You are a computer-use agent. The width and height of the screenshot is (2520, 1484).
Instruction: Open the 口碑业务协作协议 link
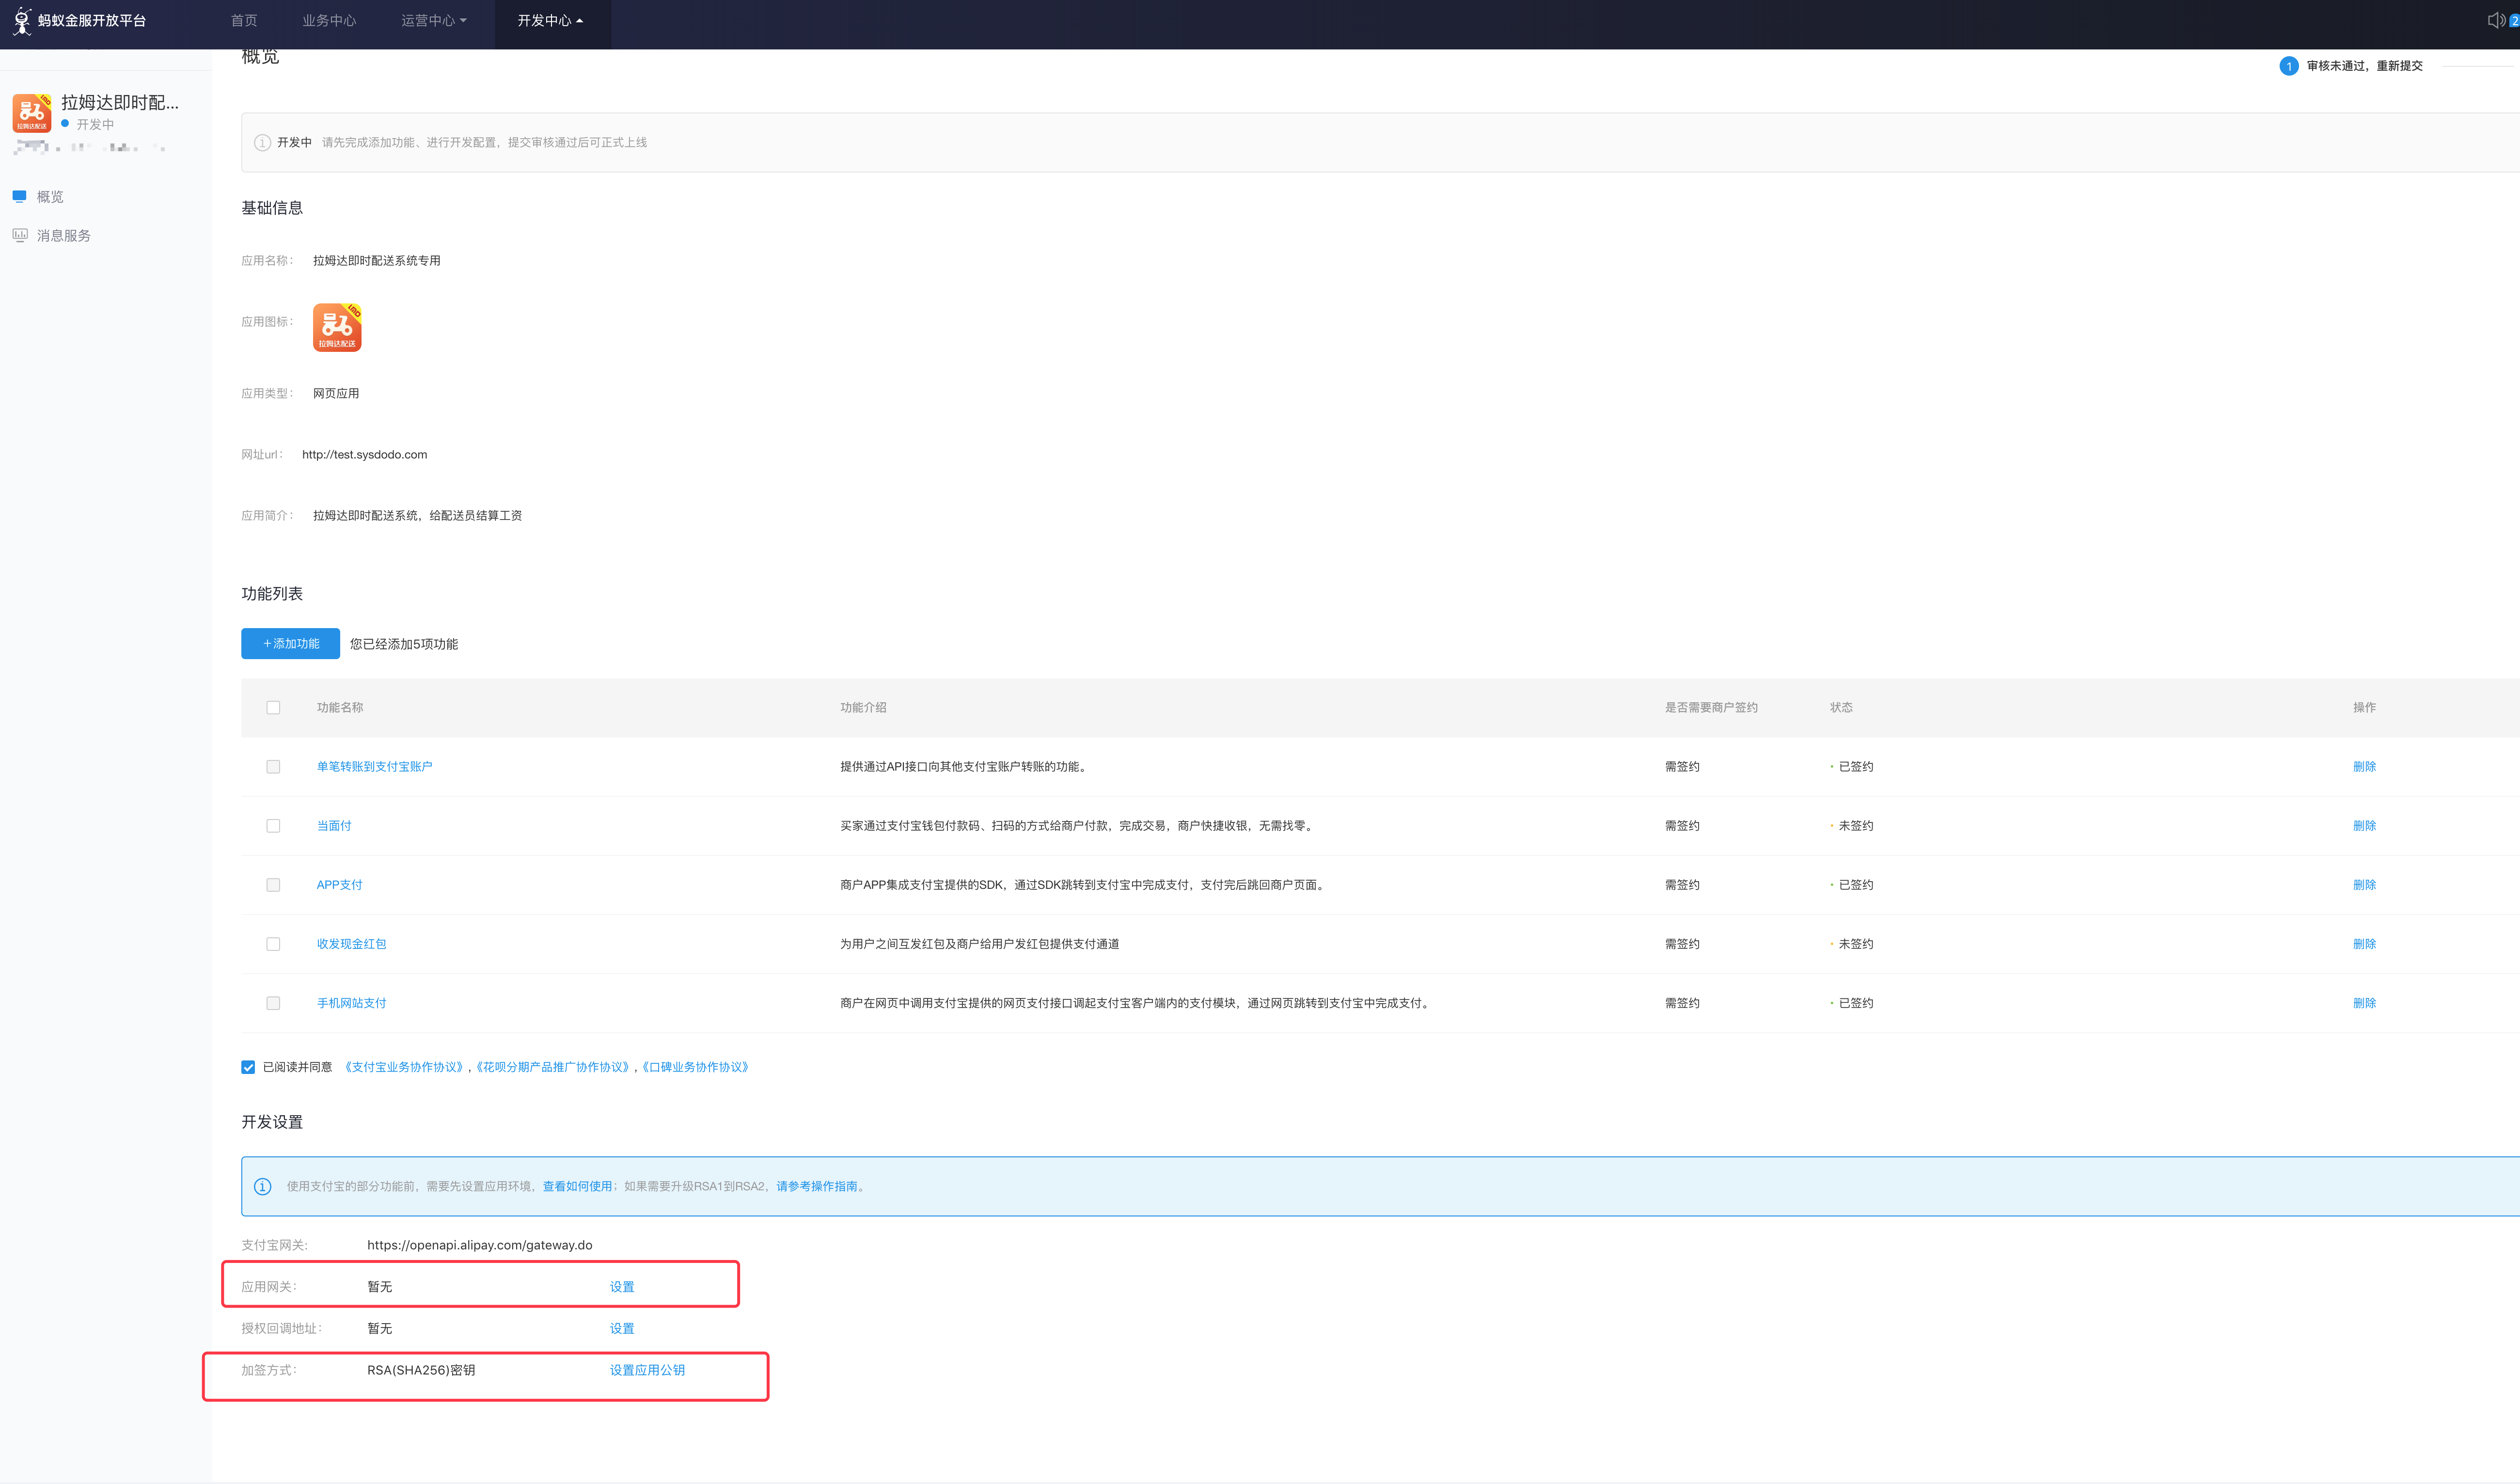tap(695, 1067)
